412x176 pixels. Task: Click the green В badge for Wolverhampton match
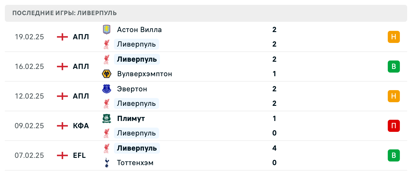click(x=394, y=67)
